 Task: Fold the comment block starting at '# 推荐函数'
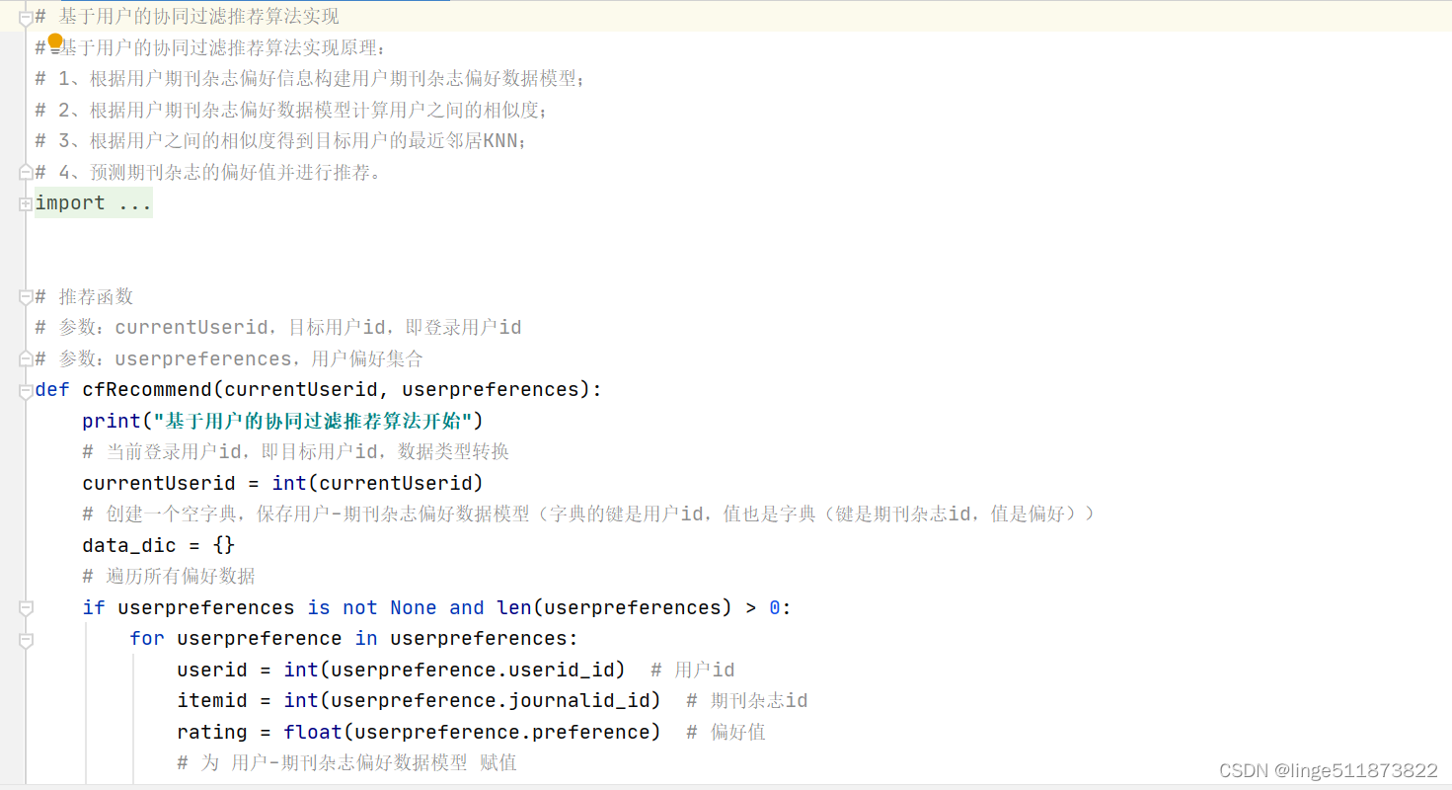[x=26, y=296]
